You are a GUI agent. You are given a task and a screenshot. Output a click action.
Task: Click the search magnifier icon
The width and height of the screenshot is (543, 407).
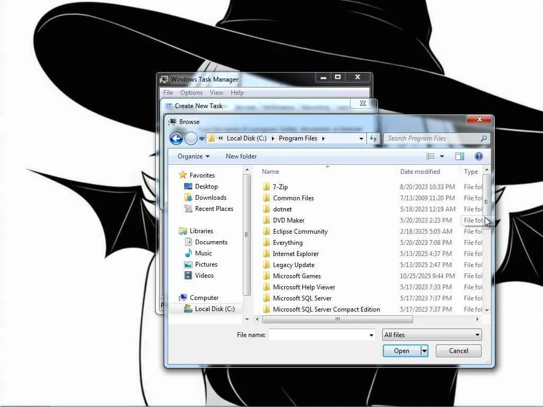[484, 138]
